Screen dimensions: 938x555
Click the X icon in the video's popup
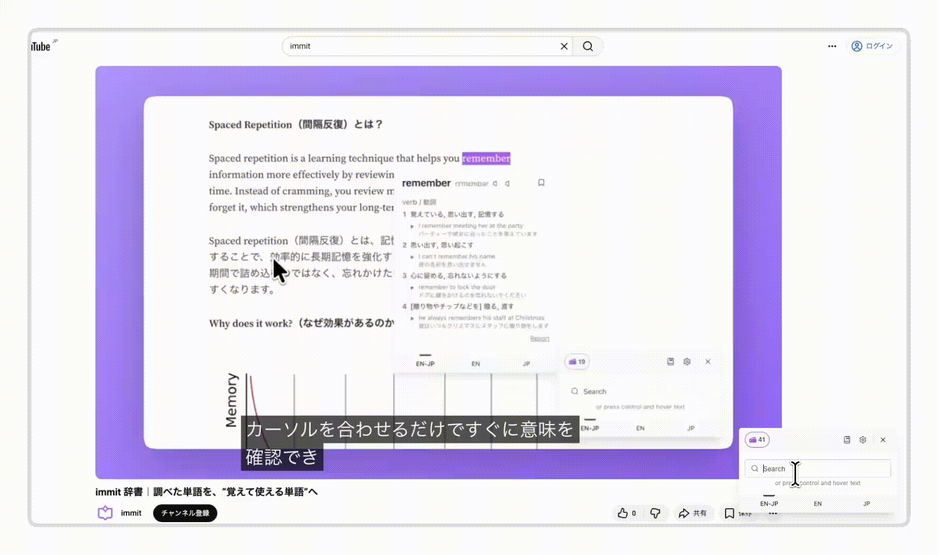708,362
